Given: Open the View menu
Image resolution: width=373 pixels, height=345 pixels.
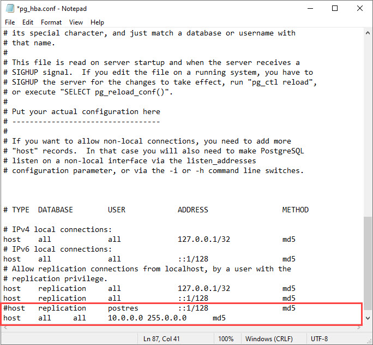Looking at the screenshot, I should tap(76, 22).
